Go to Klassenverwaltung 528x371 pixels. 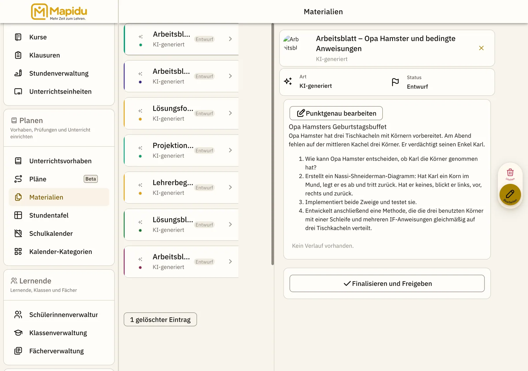tap(59, 333)
